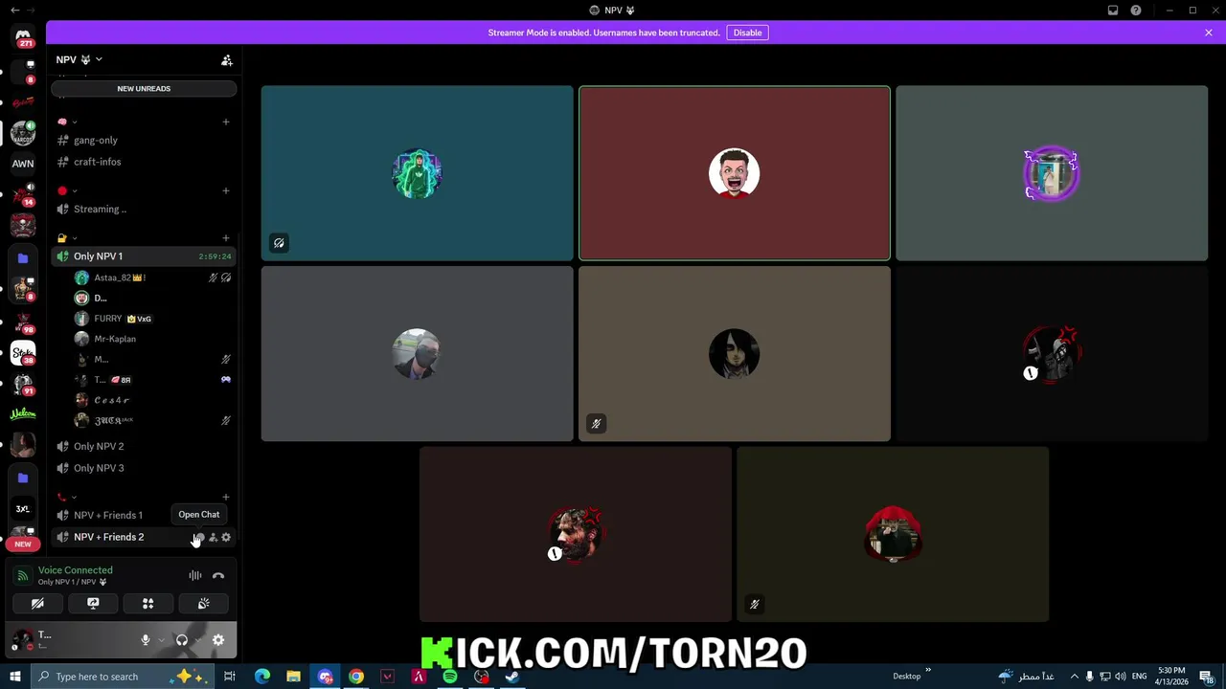Image resolution: width=1226 pixels, height=689 pixels.
Task: Open the Activities launcher button
Action: [x=148, y=604]
